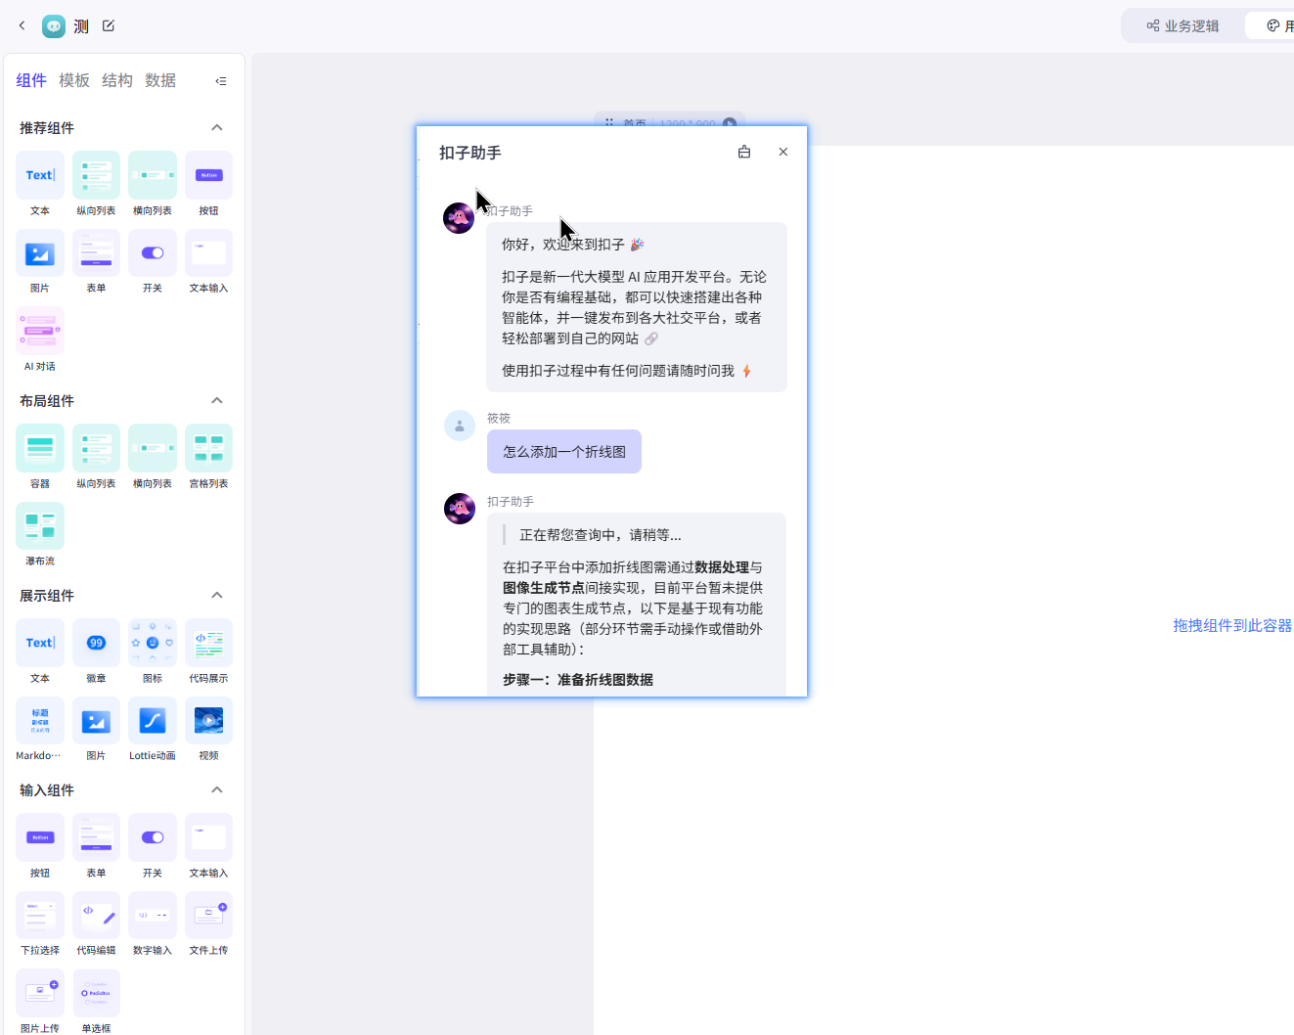Viewport: 1294px width, 1035px height.
Task: Select 按钮 component in 推荐组件
Action: [208, 184]
